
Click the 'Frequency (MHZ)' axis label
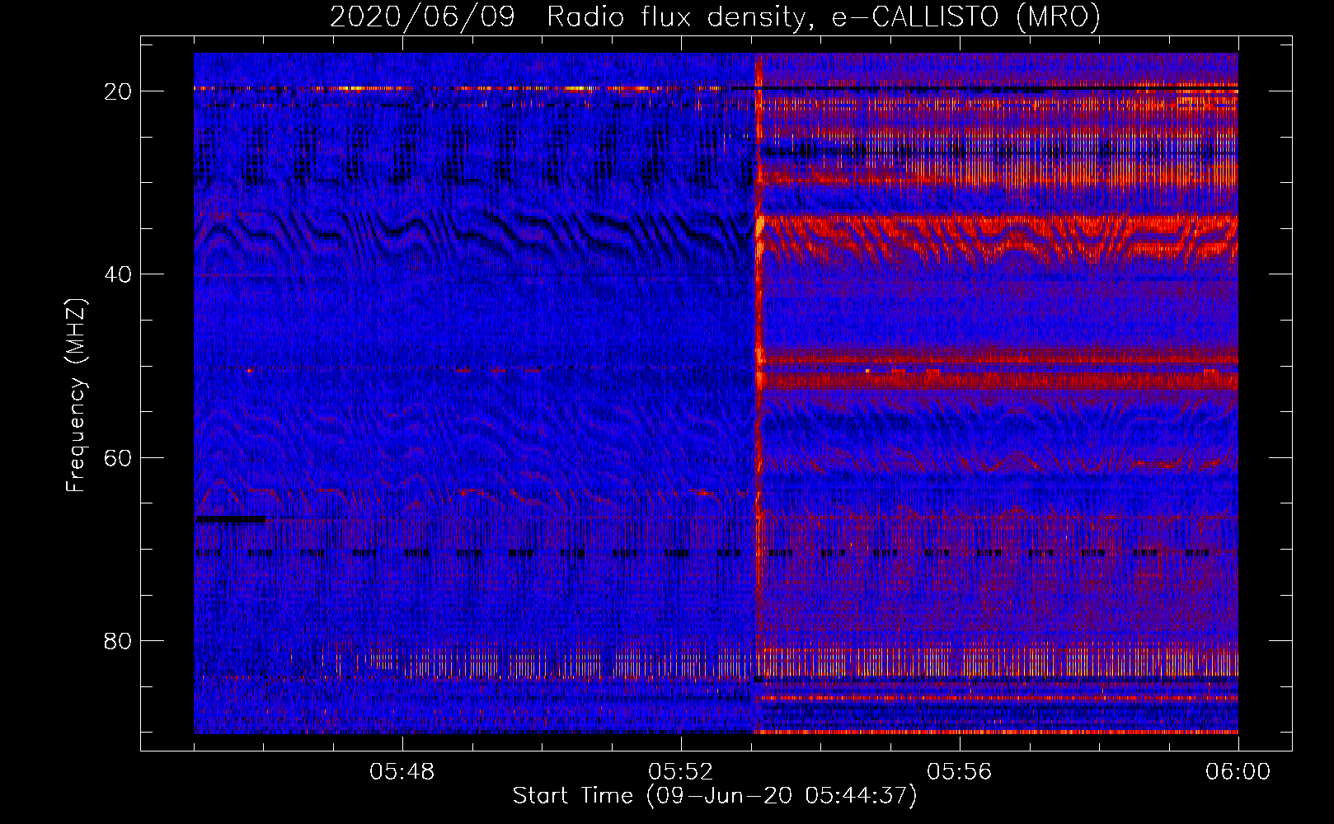click(76, 396)
